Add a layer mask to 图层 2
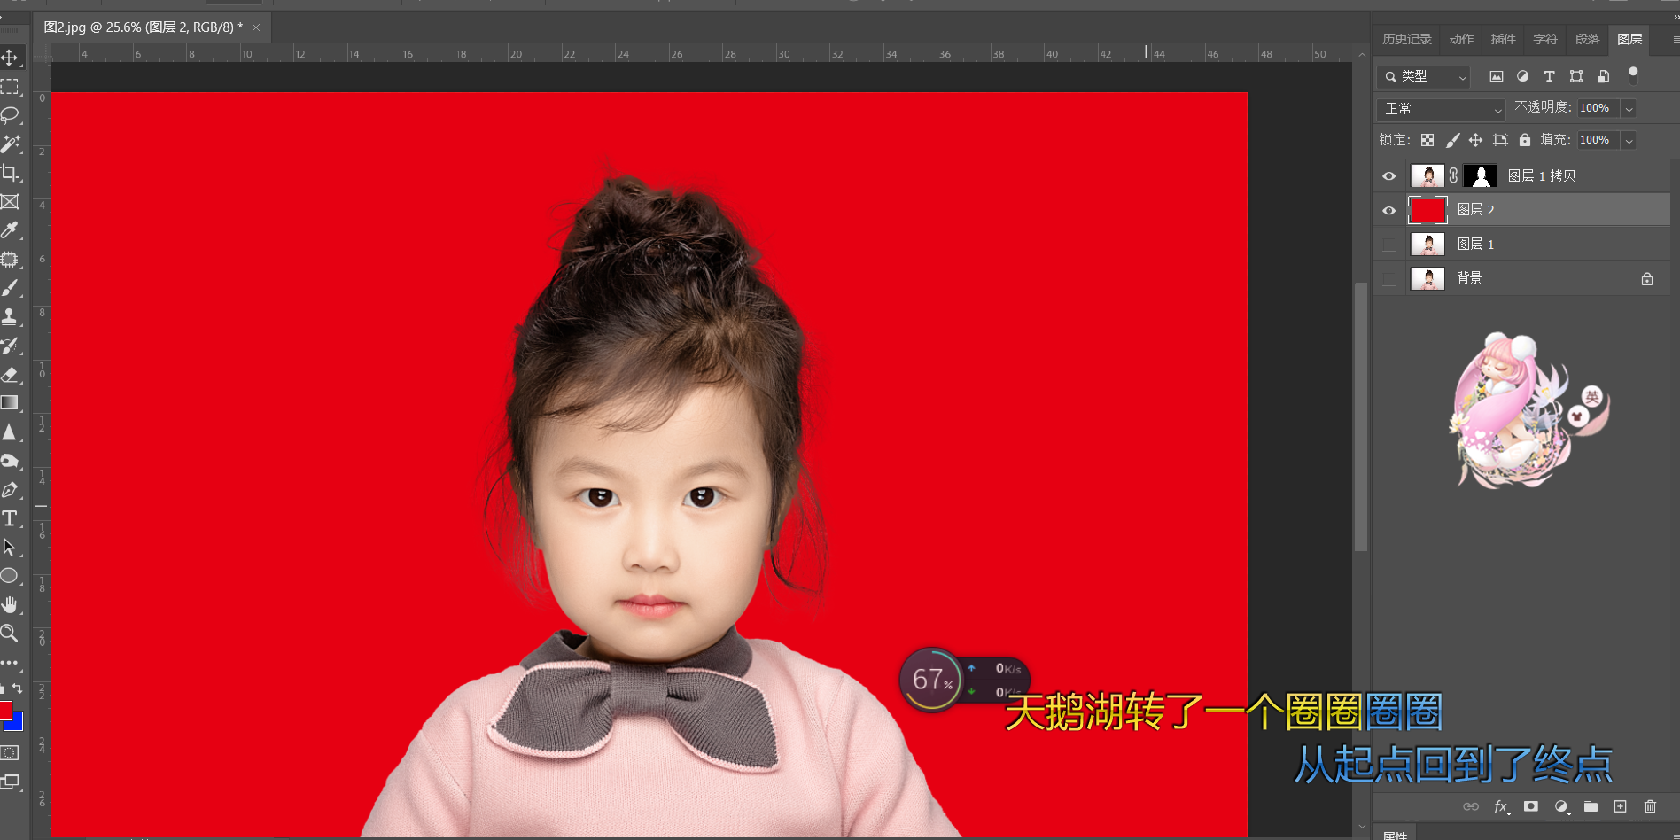Viewport: 1680px width, 840px height. (1531, 807)
